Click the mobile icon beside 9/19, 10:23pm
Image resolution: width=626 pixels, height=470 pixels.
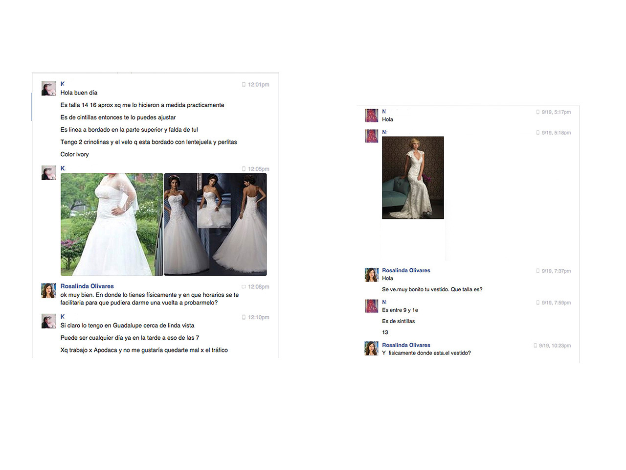(x=535, y=346)
